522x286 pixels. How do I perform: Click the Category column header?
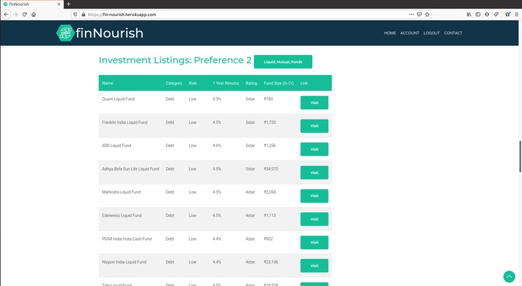tap(174, 83)
